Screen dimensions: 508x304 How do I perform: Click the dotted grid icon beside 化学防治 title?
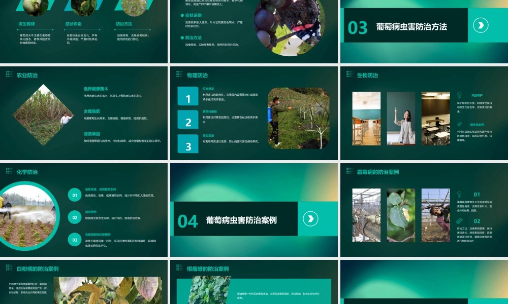tap(9, 171)
